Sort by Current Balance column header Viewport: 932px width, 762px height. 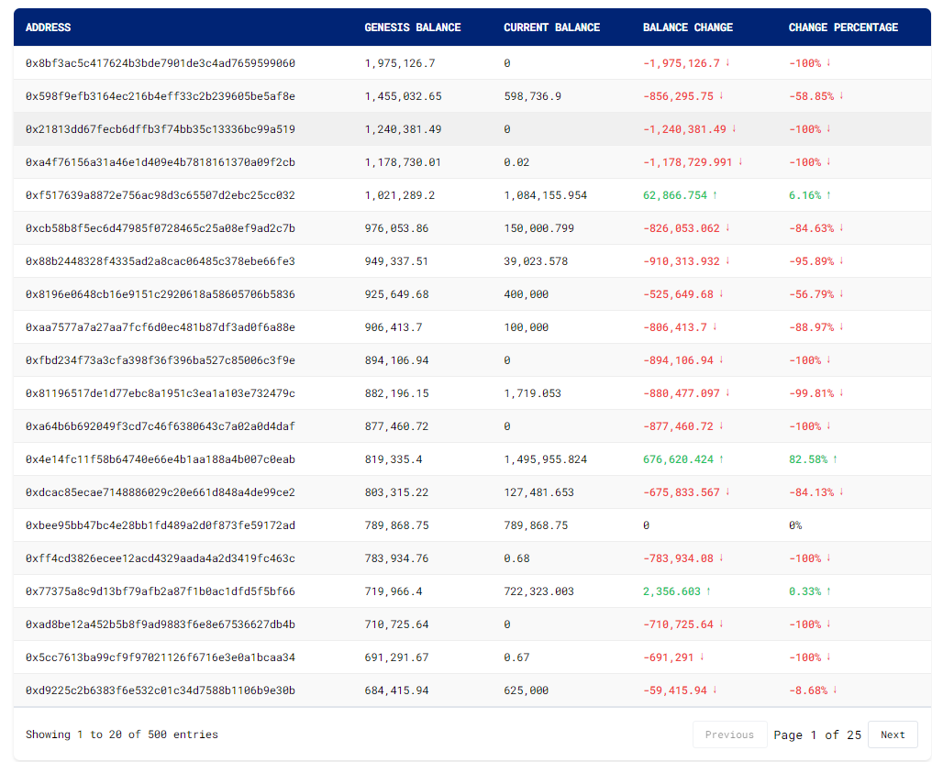tap(551, 28)
